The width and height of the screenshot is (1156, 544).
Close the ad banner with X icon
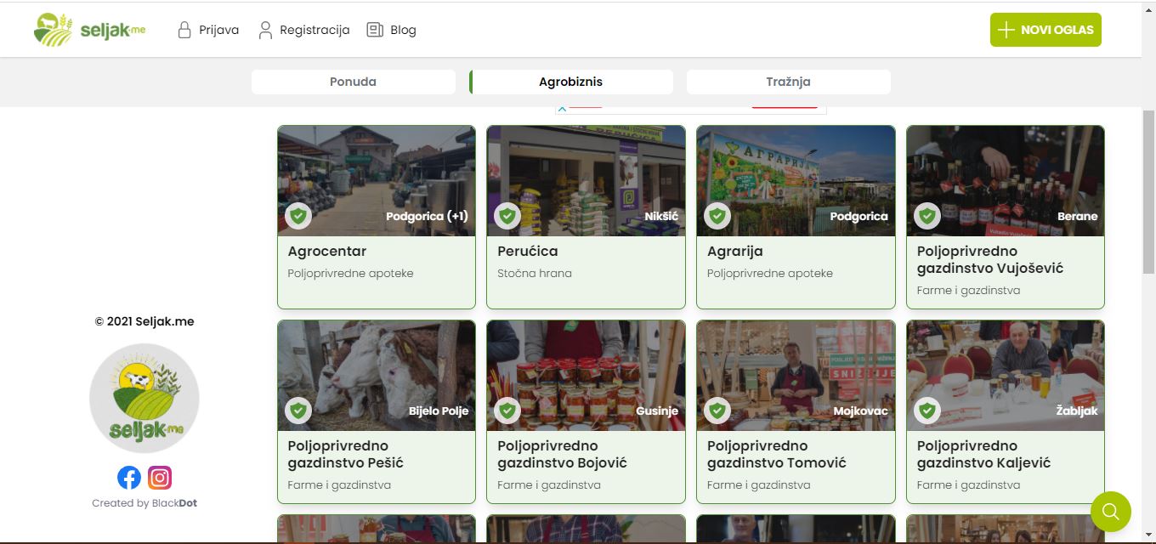pos(562,109)
